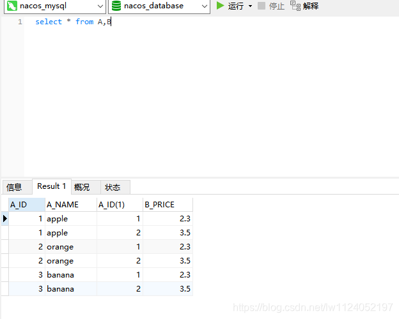Open the Run dropdown arrow
399x319 pixels.
(251, 6)
